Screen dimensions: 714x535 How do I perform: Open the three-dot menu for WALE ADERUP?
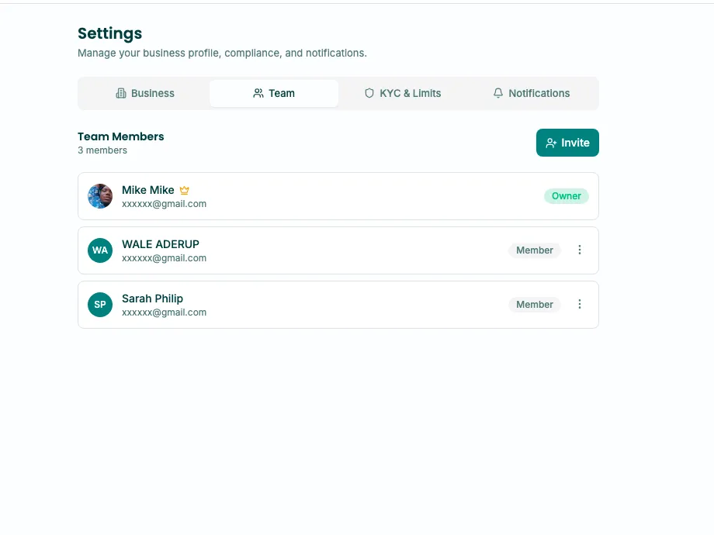point(580,250)
